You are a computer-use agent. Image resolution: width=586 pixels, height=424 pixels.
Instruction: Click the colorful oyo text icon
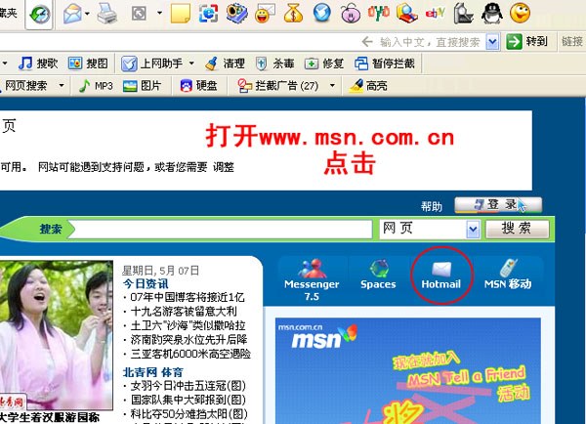[379, 14]
